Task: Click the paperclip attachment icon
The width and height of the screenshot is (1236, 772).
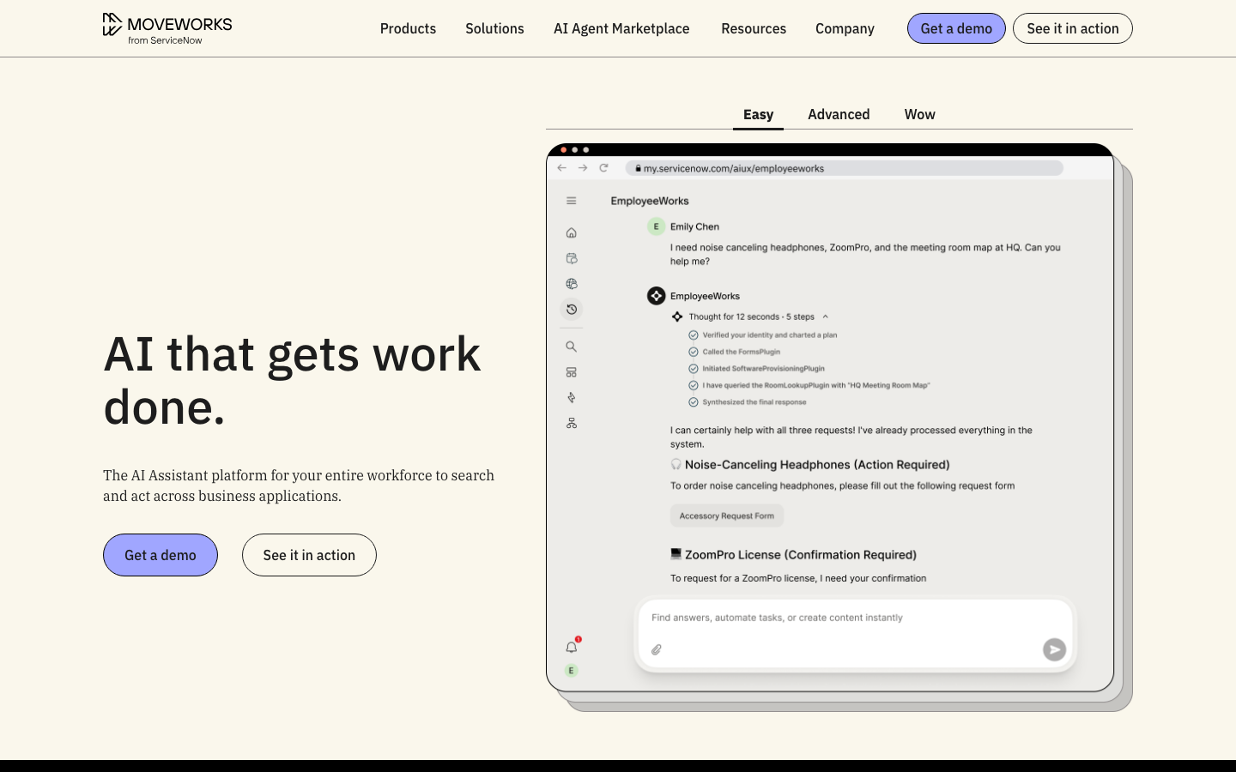Action: [657, 649]
